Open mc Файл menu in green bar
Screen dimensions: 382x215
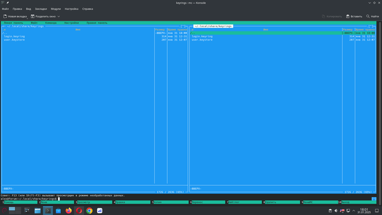[34, 23]
